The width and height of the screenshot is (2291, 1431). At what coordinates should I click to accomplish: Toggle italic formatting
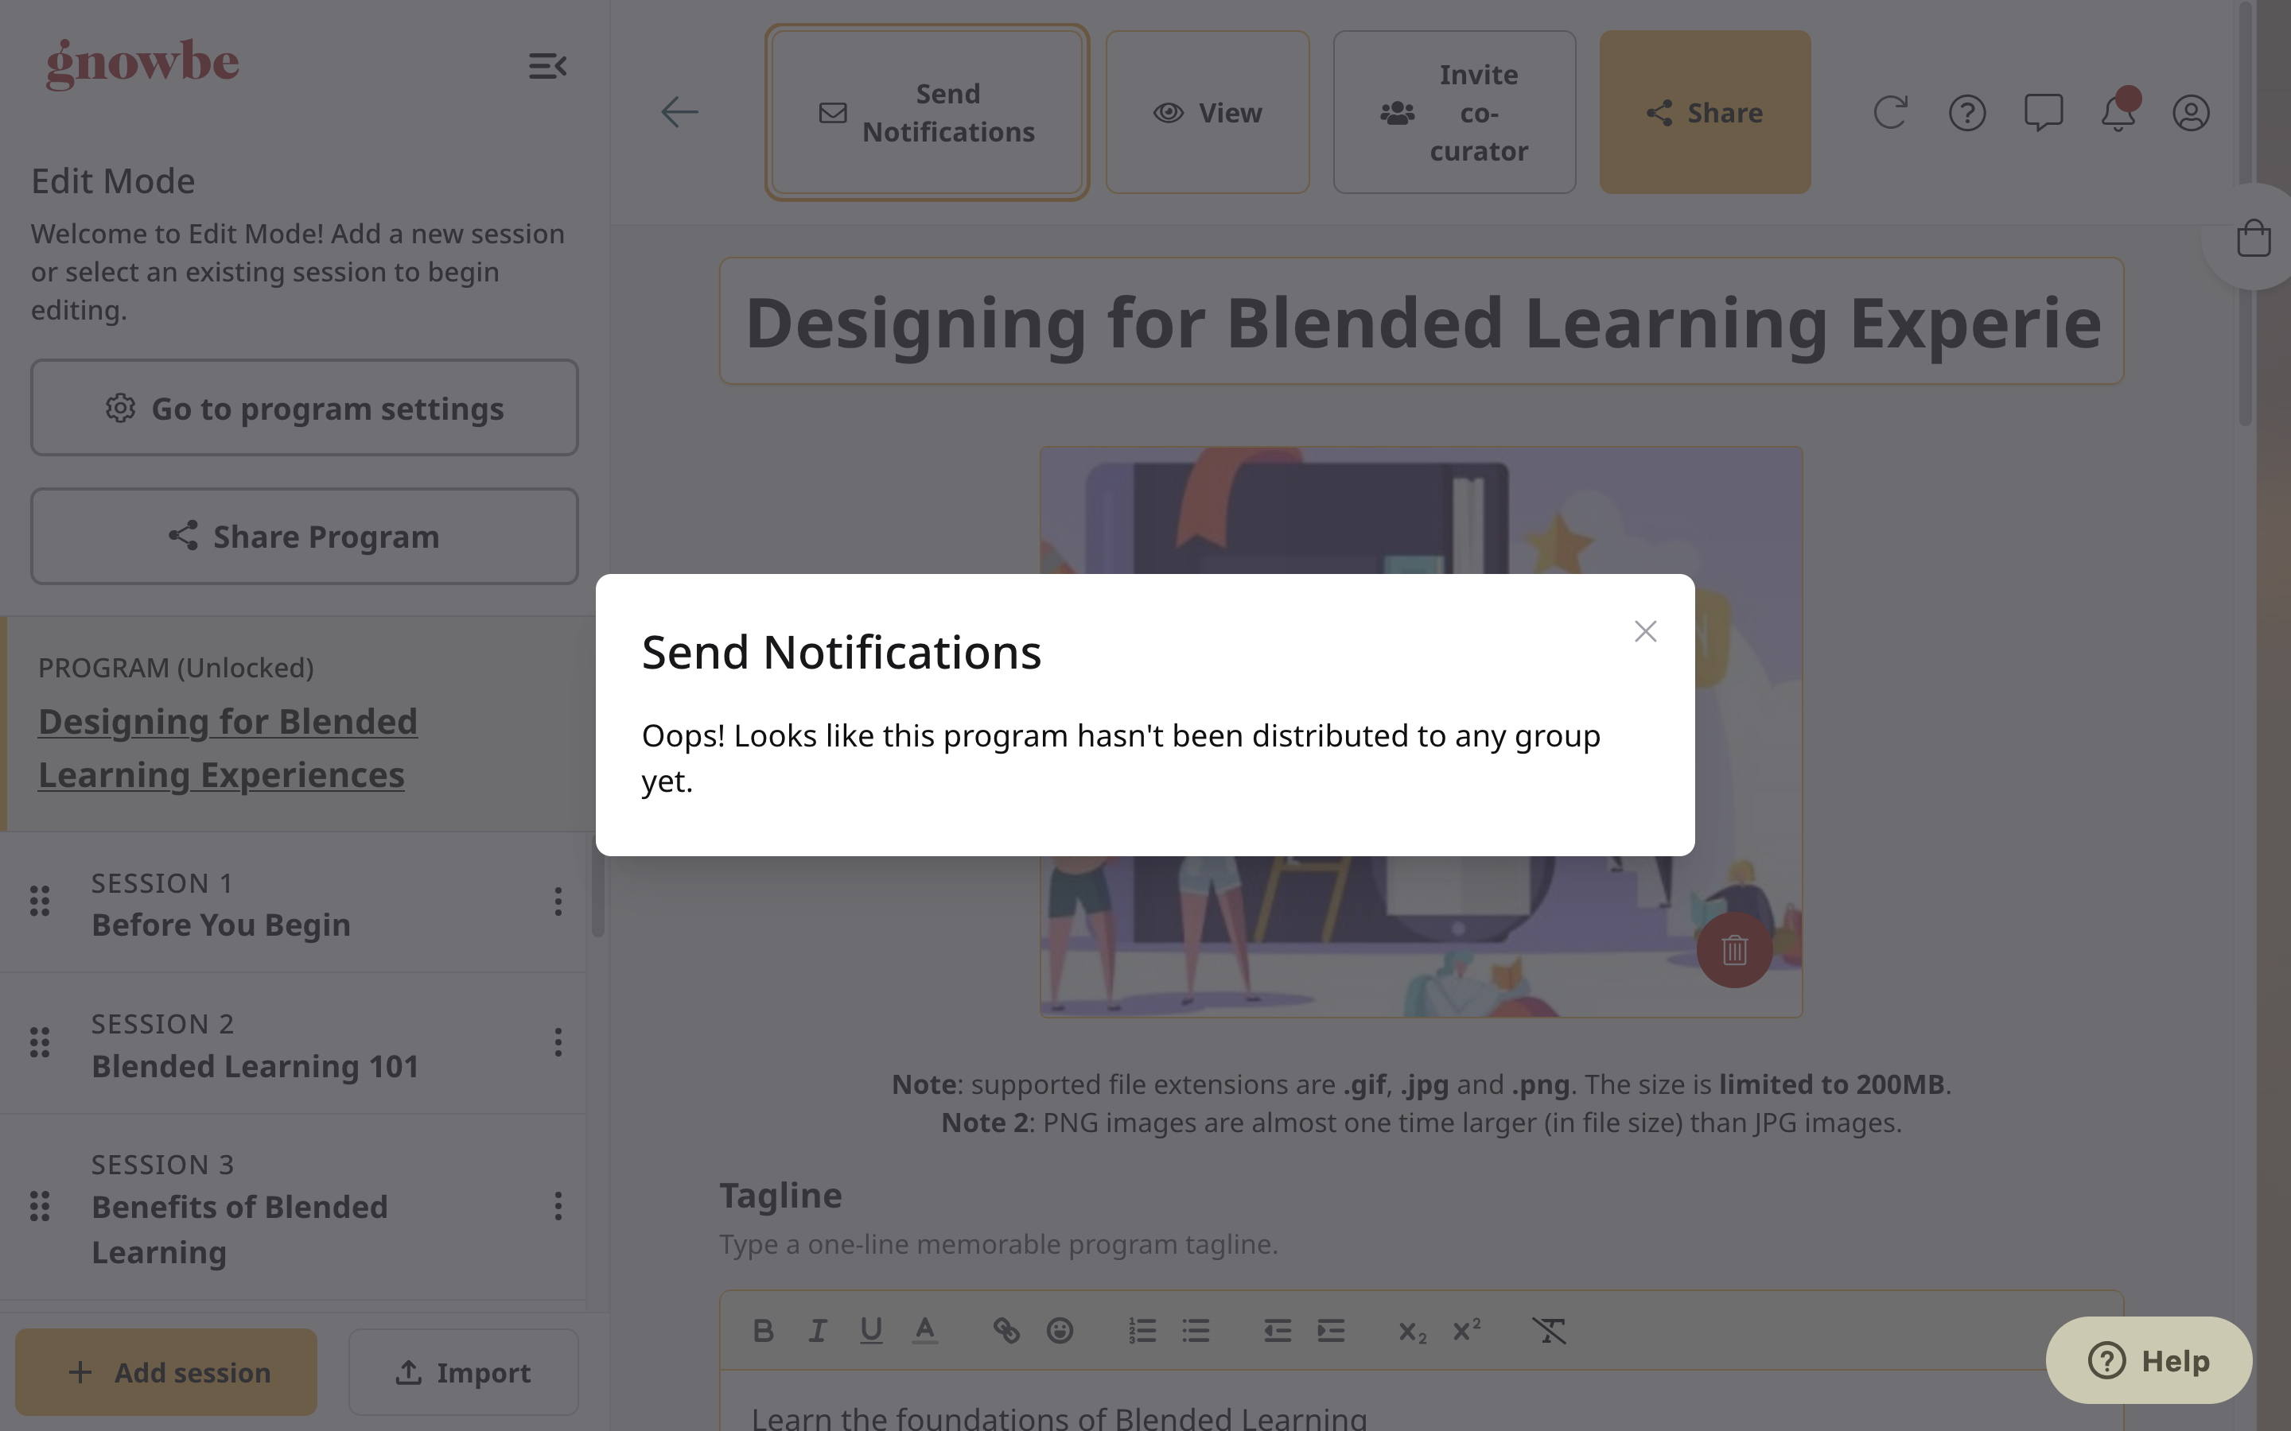click(x=817, y=1331)
